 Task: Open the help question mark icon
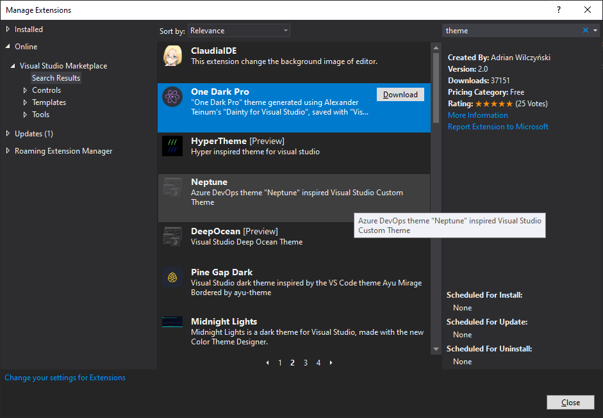click(x=559, y=10)
